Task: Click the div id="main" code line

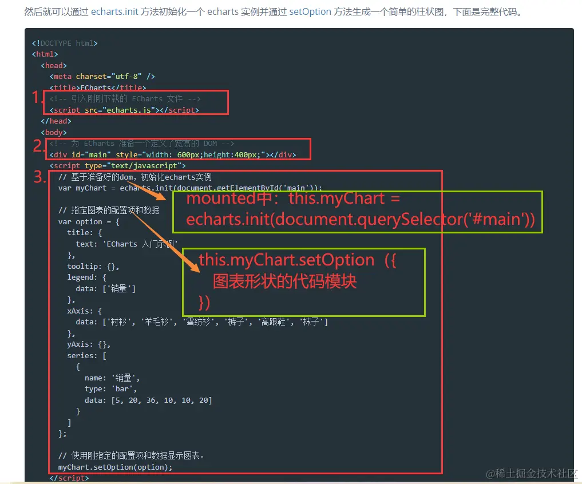Action: coord(173,155)
